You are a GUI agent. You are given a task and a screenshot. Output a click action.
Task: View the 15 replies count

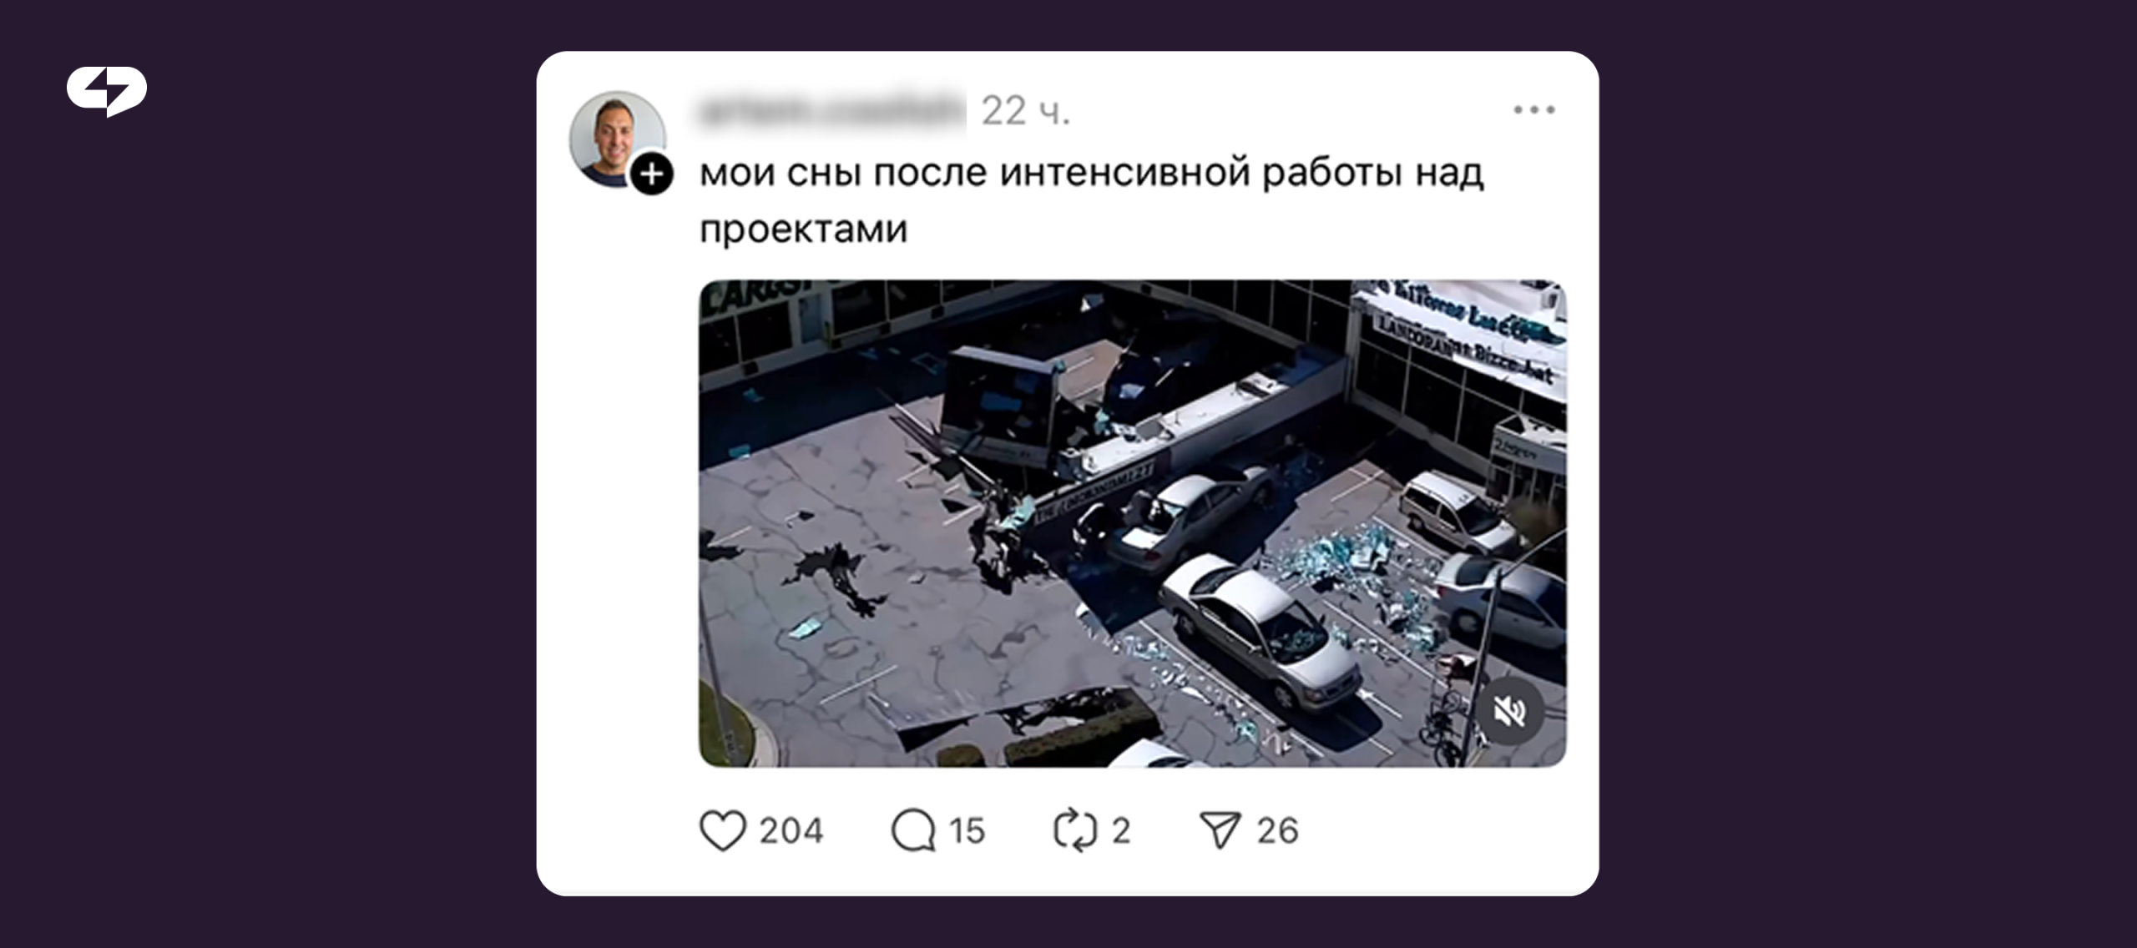click(x=967, y=831)
